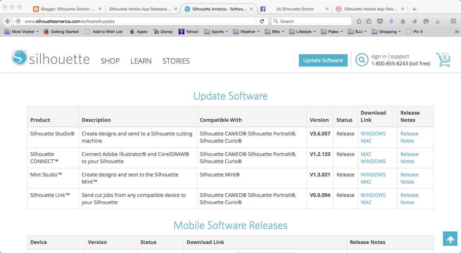Switch to the last Silhouette Mobile App Rele tab
Image resolution: width=461 pixels, height=253 pixels.
370,9
